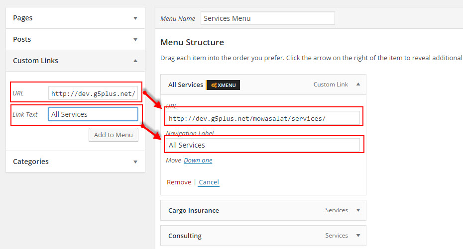Collapse the Custom Links panel arrow
The width and height of the screenshot is (463, 249).
click(135, 61)
